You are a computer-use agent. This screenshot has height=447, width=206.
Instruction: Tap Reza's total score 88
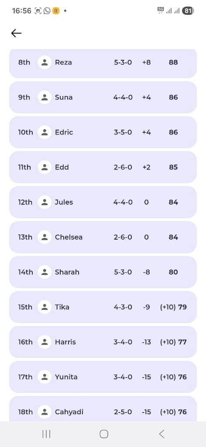(173, 62)
